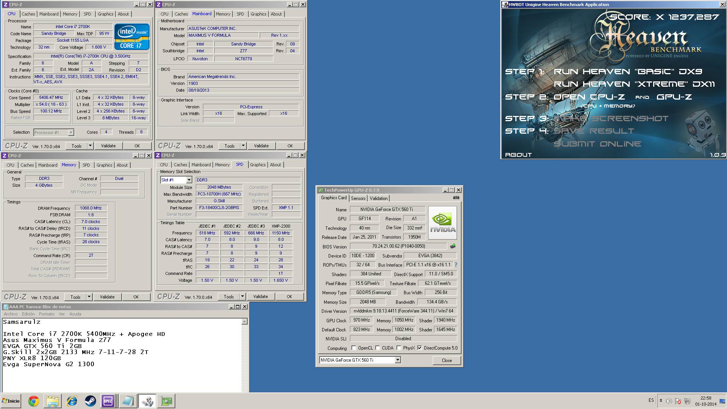Click the HWBOT Heaven taskbar icon

147,401
